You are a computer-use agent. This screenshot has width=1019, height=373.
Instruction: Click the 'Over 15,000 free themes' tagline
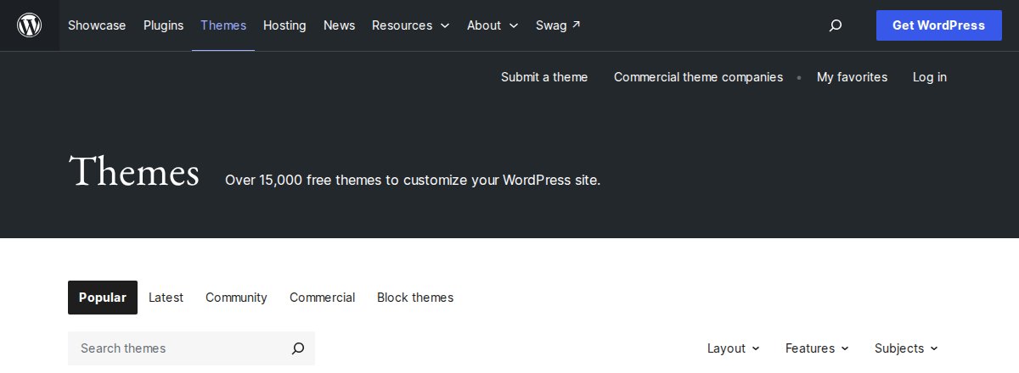pos(413,181)
